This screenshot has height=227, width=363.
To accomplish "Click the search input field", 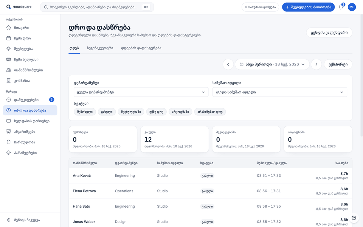I will coord(97,7).
